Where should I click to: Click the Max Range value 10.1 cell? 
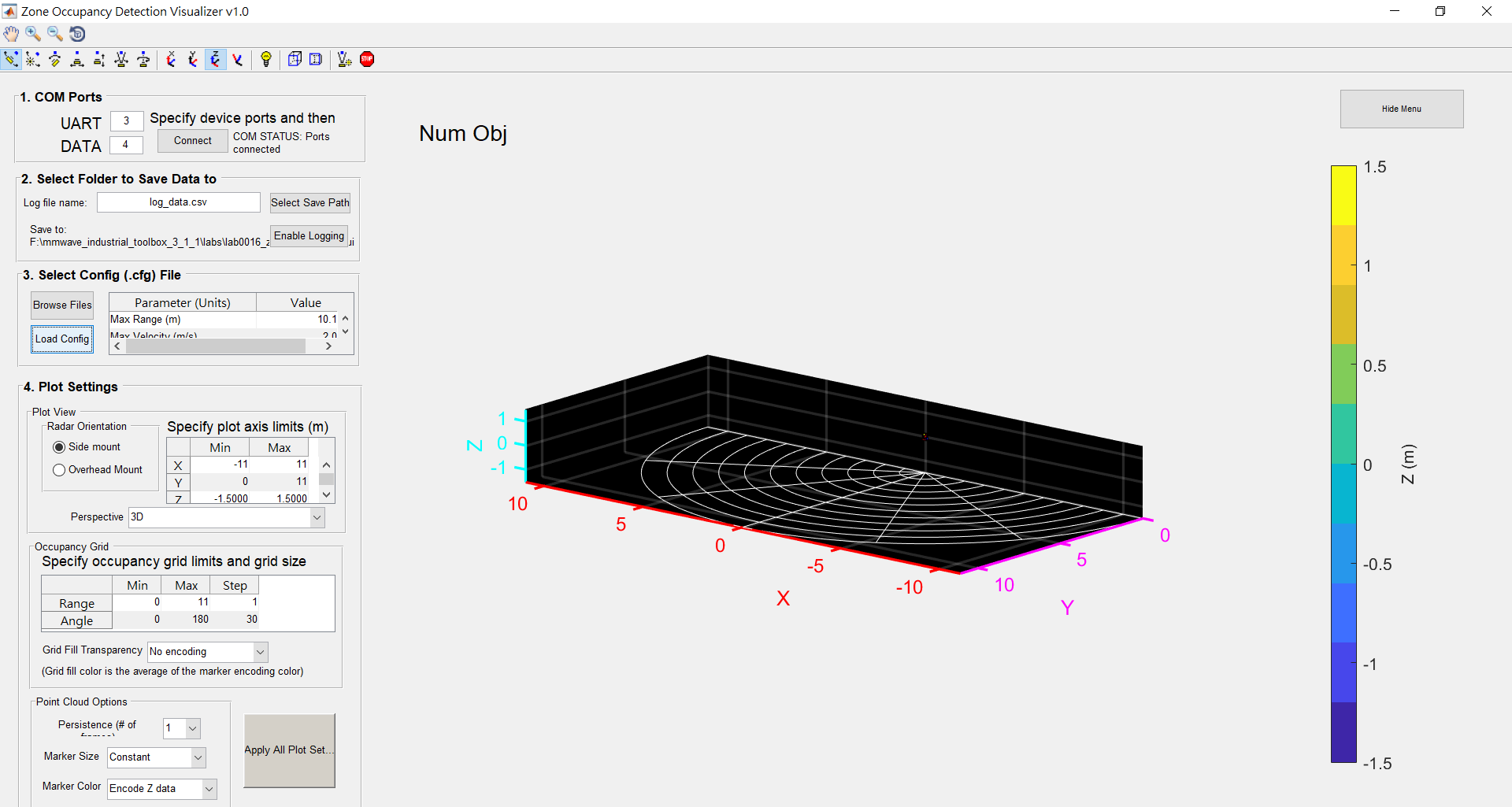[298, 320]
